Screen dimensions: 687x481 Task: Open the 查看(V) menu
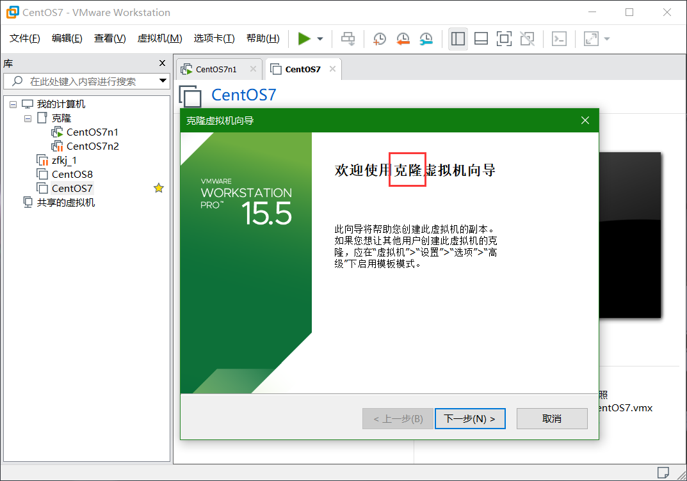109,38
